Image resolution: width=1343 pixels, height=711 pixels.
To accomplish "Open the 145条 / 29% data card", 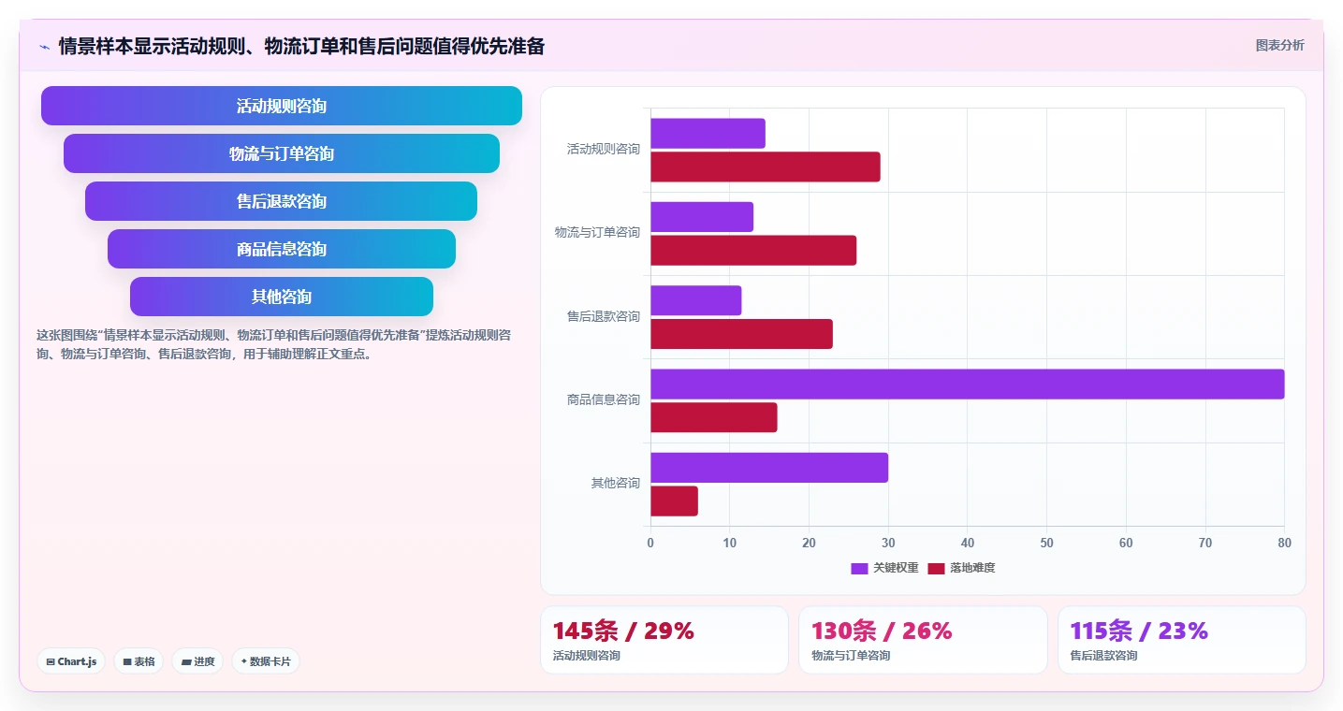I will pos(664,640).
